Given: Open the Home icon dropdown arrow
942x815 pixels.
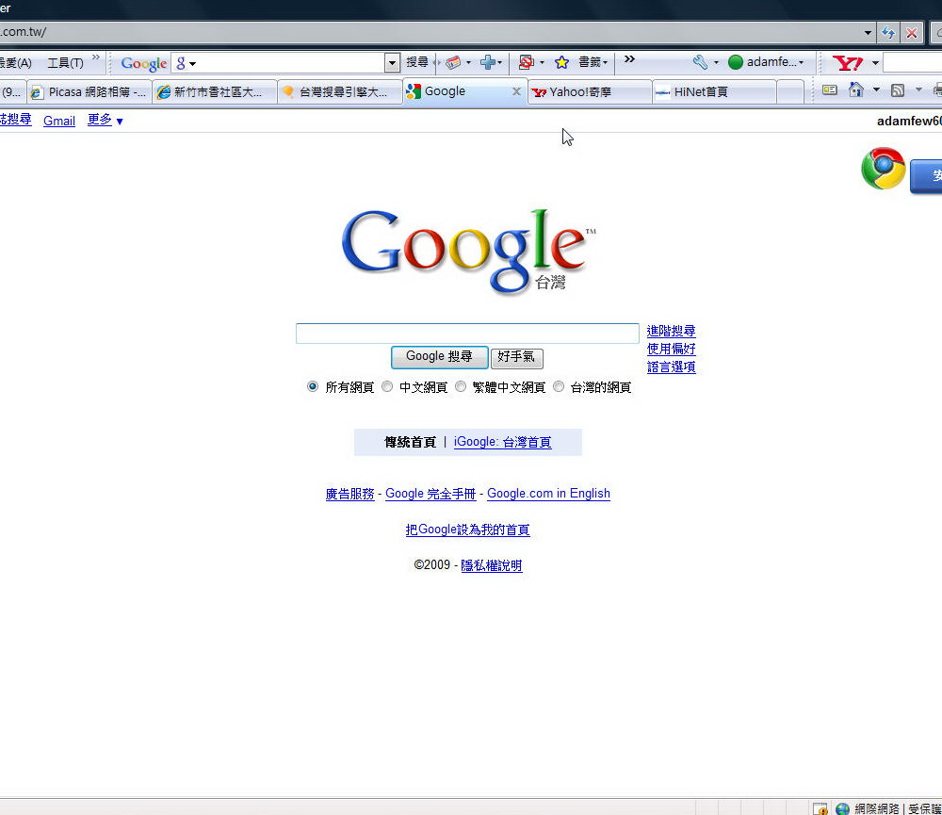Looking at the screenshot, I should [x=876, y=90].
